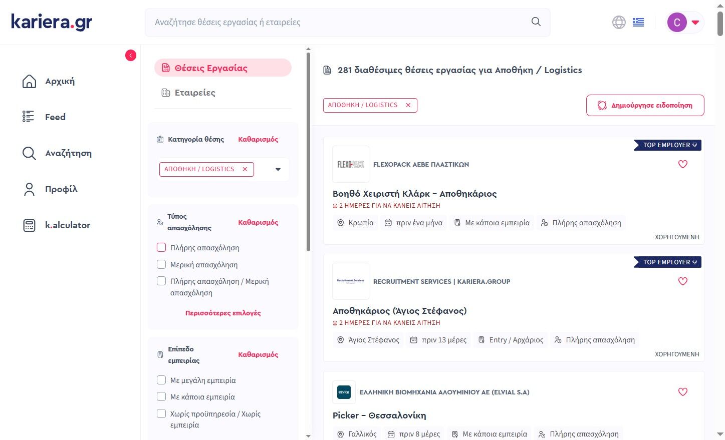Go to Αρχική home page
Screen dimensions: 725x440
point(49,81)
